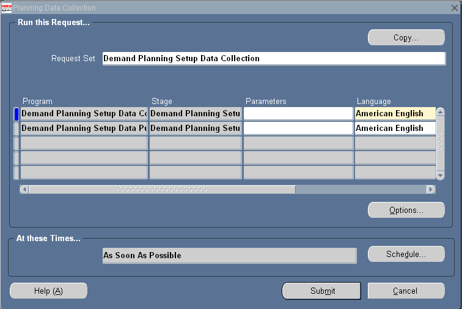
Task: Submit the request set
Action: click(321, 291)
